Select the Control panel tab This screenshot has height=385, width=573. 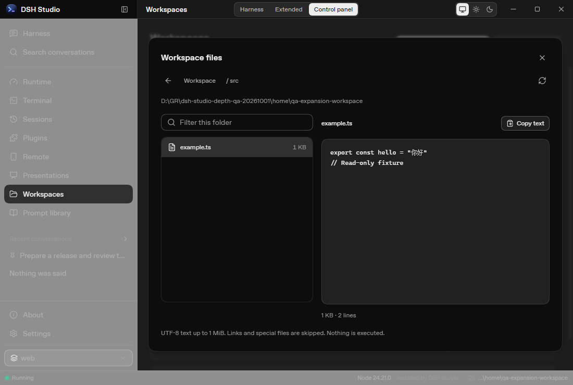[333, 9]
